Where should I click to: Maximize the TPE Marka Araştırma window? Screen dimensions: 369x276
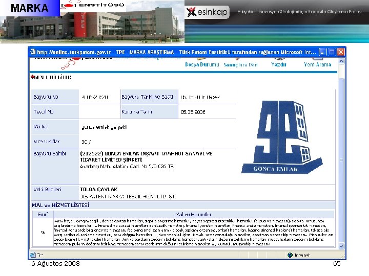[x=332, y=52]
